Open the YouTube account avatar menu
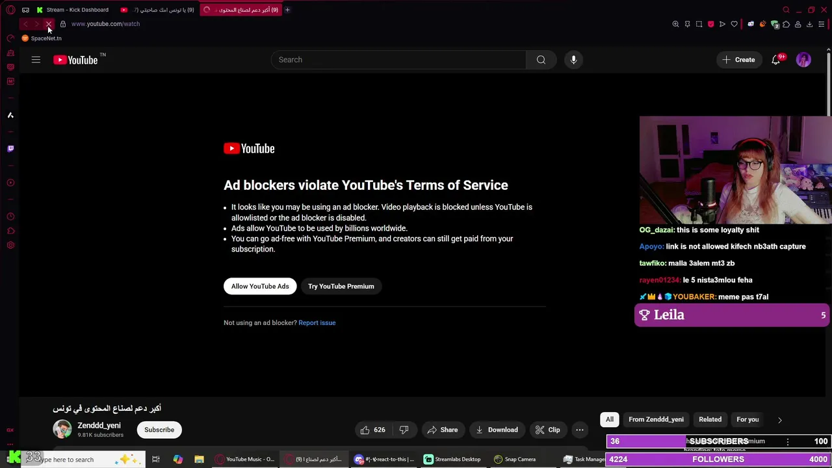The width and height of the screenshot is (832, 468). pos(804,60)
